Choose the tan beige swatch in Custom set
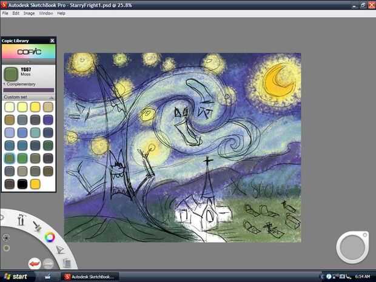This screenshot has width=376, height=282. 48,107
